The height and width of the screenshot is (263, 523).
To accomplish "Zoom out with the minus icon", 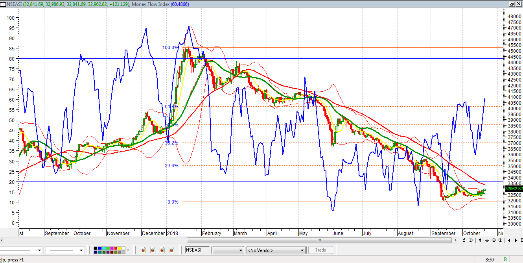I will pos(494,240).
